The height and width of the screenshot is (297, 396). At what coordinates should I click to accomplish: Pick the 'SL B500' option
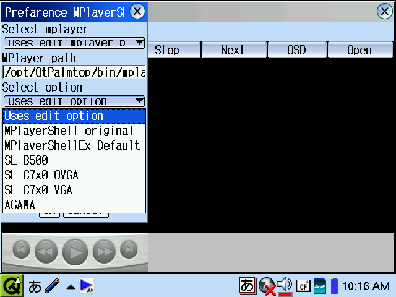click(x=74, y=160)
